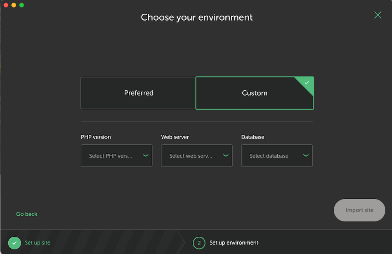Screen dimensions: 392x254
Task: Open the Select PHP version dropdown
Action: pyautogui.click(x=111, y=156)
